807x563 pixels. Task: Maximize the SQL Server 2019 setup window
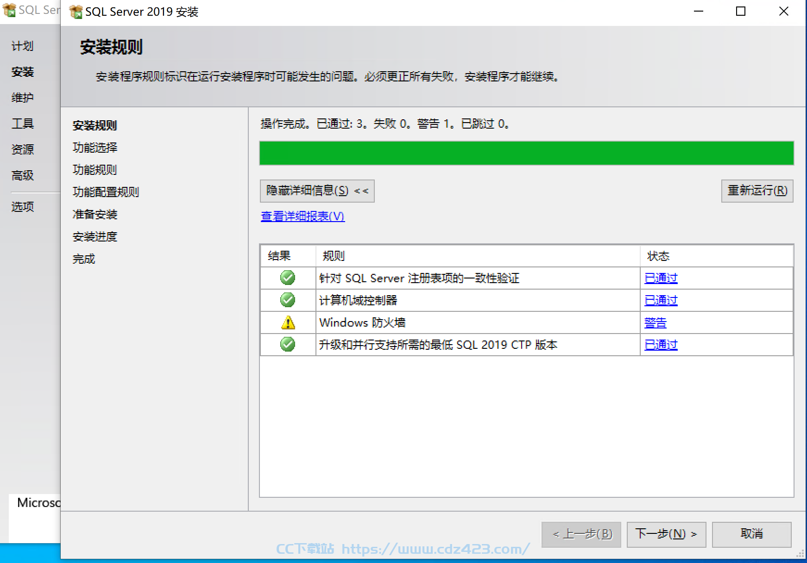click(741, 11)
